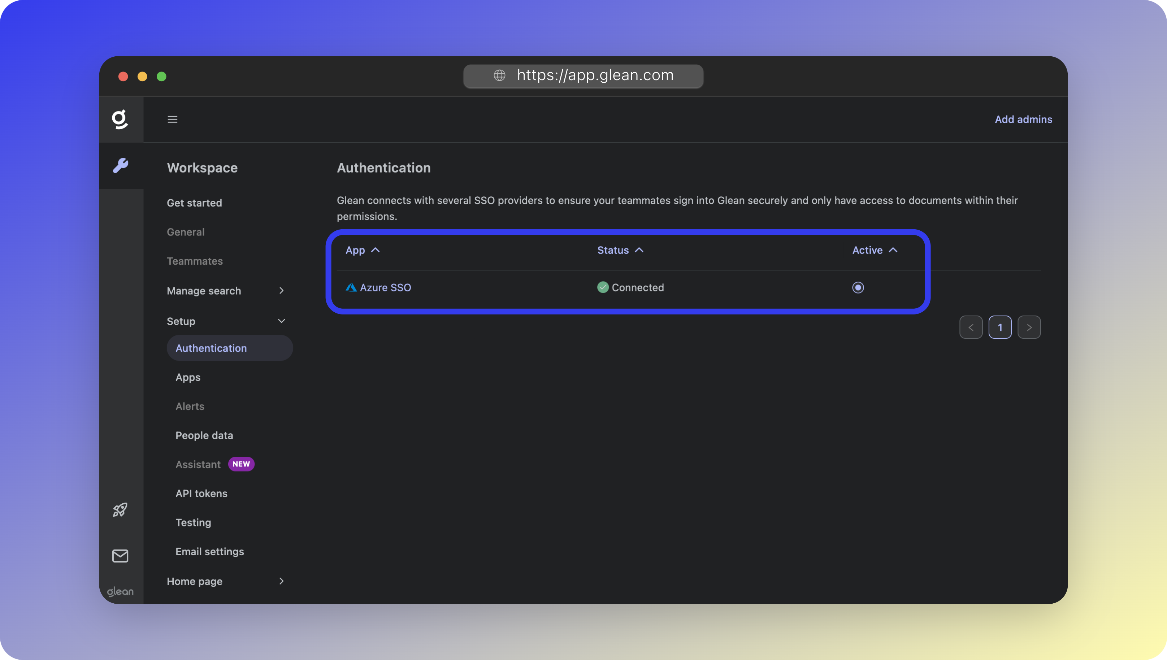Click the app.glean.com address bar

[x=595, y=75]
